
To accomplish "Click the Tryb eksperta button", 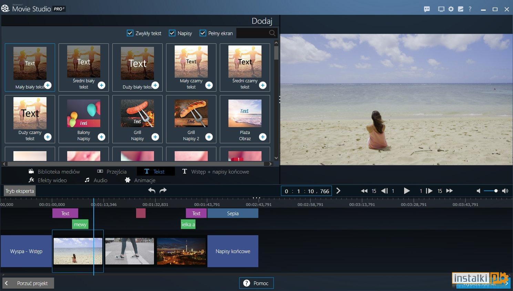I will 20,191.
